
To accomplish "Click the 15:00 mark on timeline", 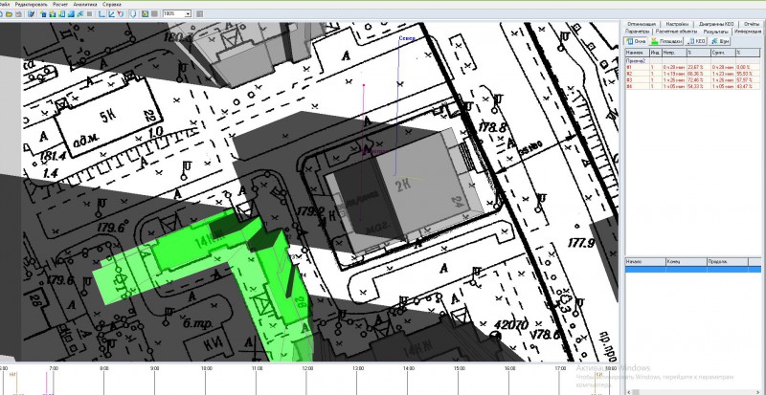I will tap(460, 368).
